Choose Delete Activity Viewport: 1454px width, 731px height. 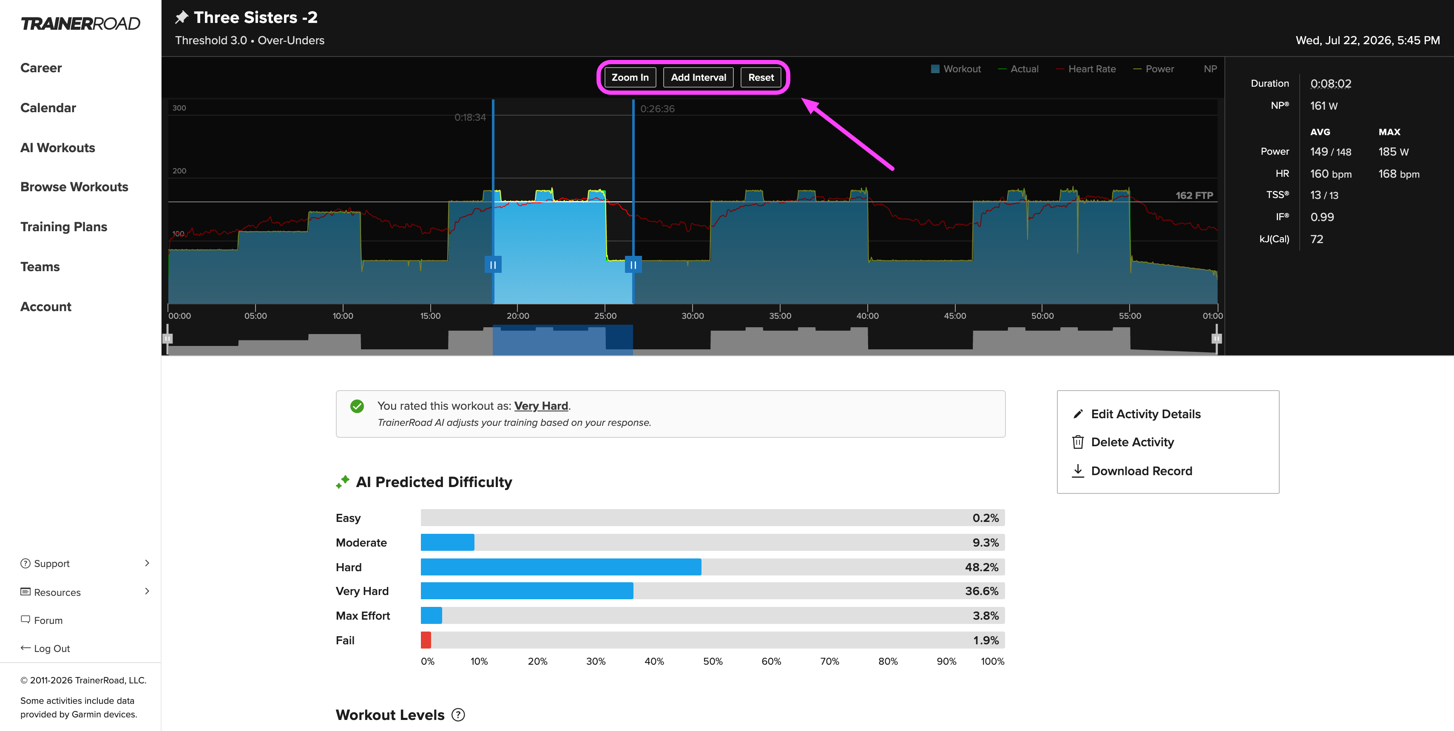[x=1132, y=442]
